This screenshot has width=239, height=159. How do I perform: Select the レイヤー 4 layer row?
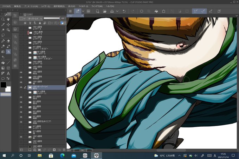pos(46,53)
